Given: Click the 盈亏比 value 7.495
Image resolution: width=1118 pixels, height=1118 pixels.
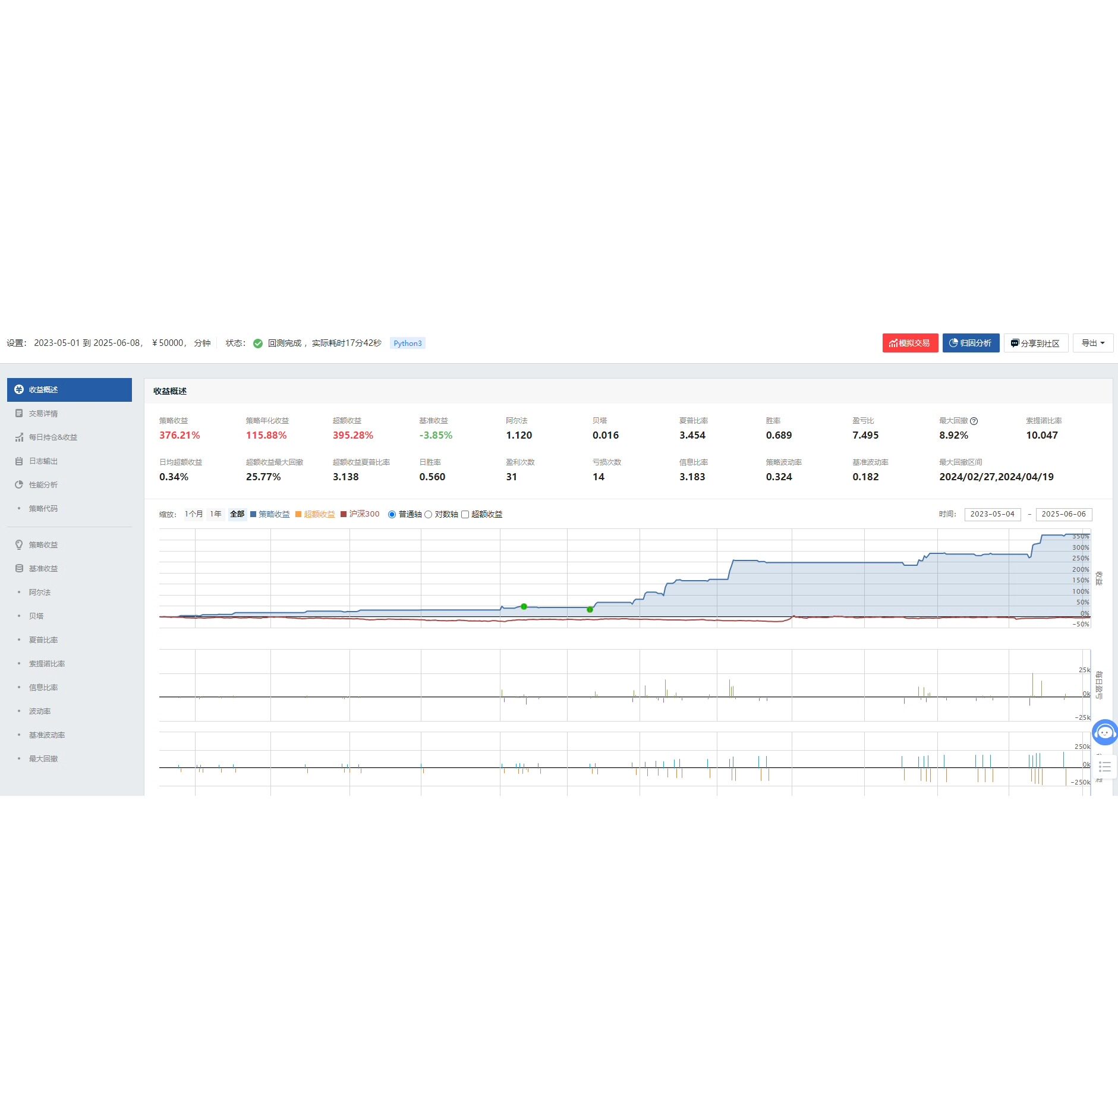Looking at the screenshot, I should [865, 436].
